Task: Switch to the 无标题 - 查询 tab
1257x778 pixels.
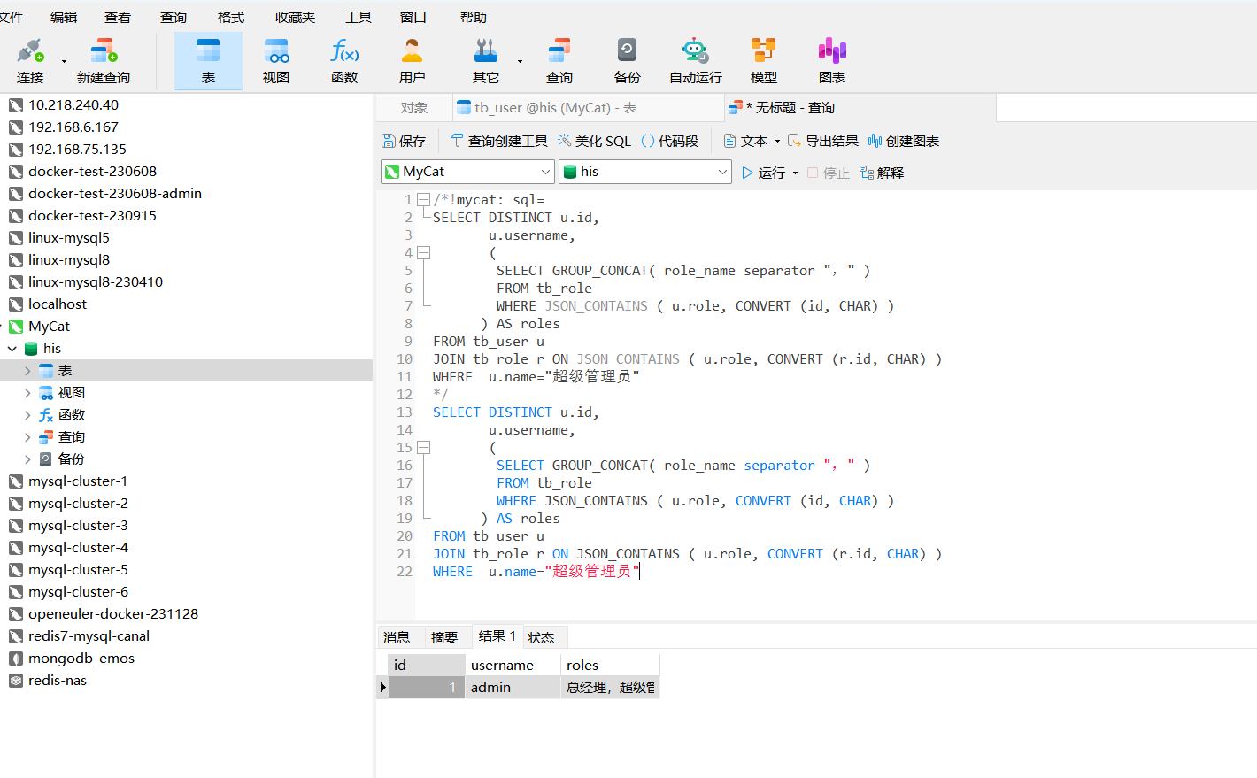Action: 860,108
